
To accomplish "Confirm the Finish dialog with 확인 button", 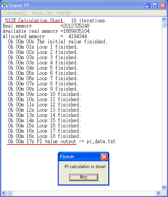I will [x=84, y=177].
